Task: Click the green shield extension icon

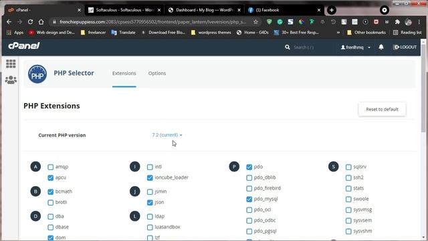Action: tap(269, 22)
